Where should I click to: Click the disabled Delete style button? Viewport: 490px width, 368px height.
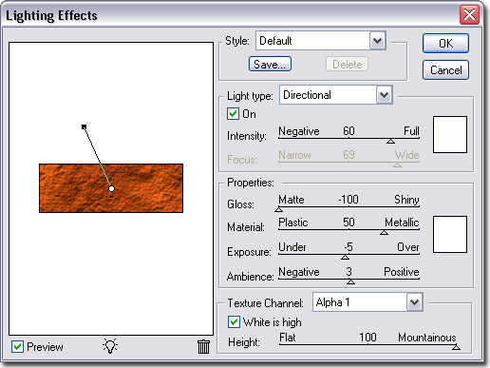tap(348, 65)
